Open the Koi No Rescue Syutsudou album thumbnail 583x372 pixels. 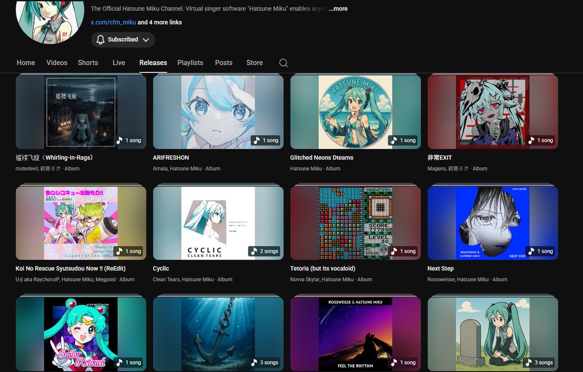coord(81,223)
